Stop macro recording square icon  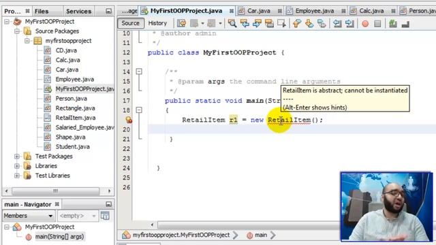377,24
